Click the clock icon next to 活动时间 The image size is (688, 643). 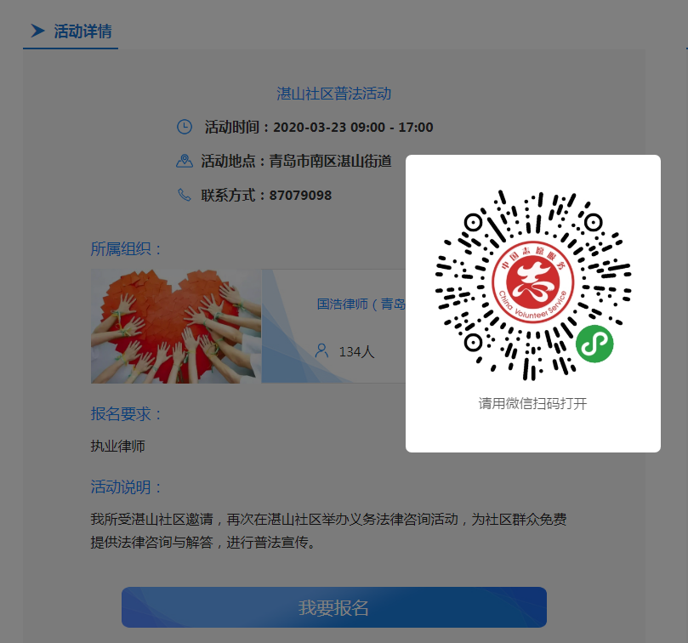(185, 127)
